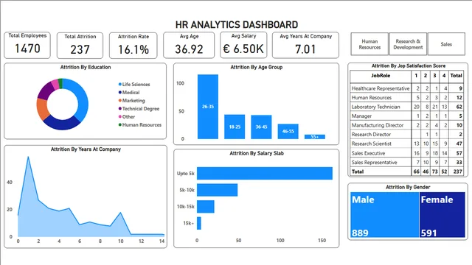The image size is (472, 265).
Task: Select Research Director row
Action: coord(406,135)
